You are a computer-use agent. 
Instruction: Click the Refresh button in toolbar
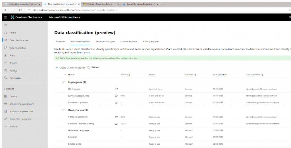[x=93, y=67]
